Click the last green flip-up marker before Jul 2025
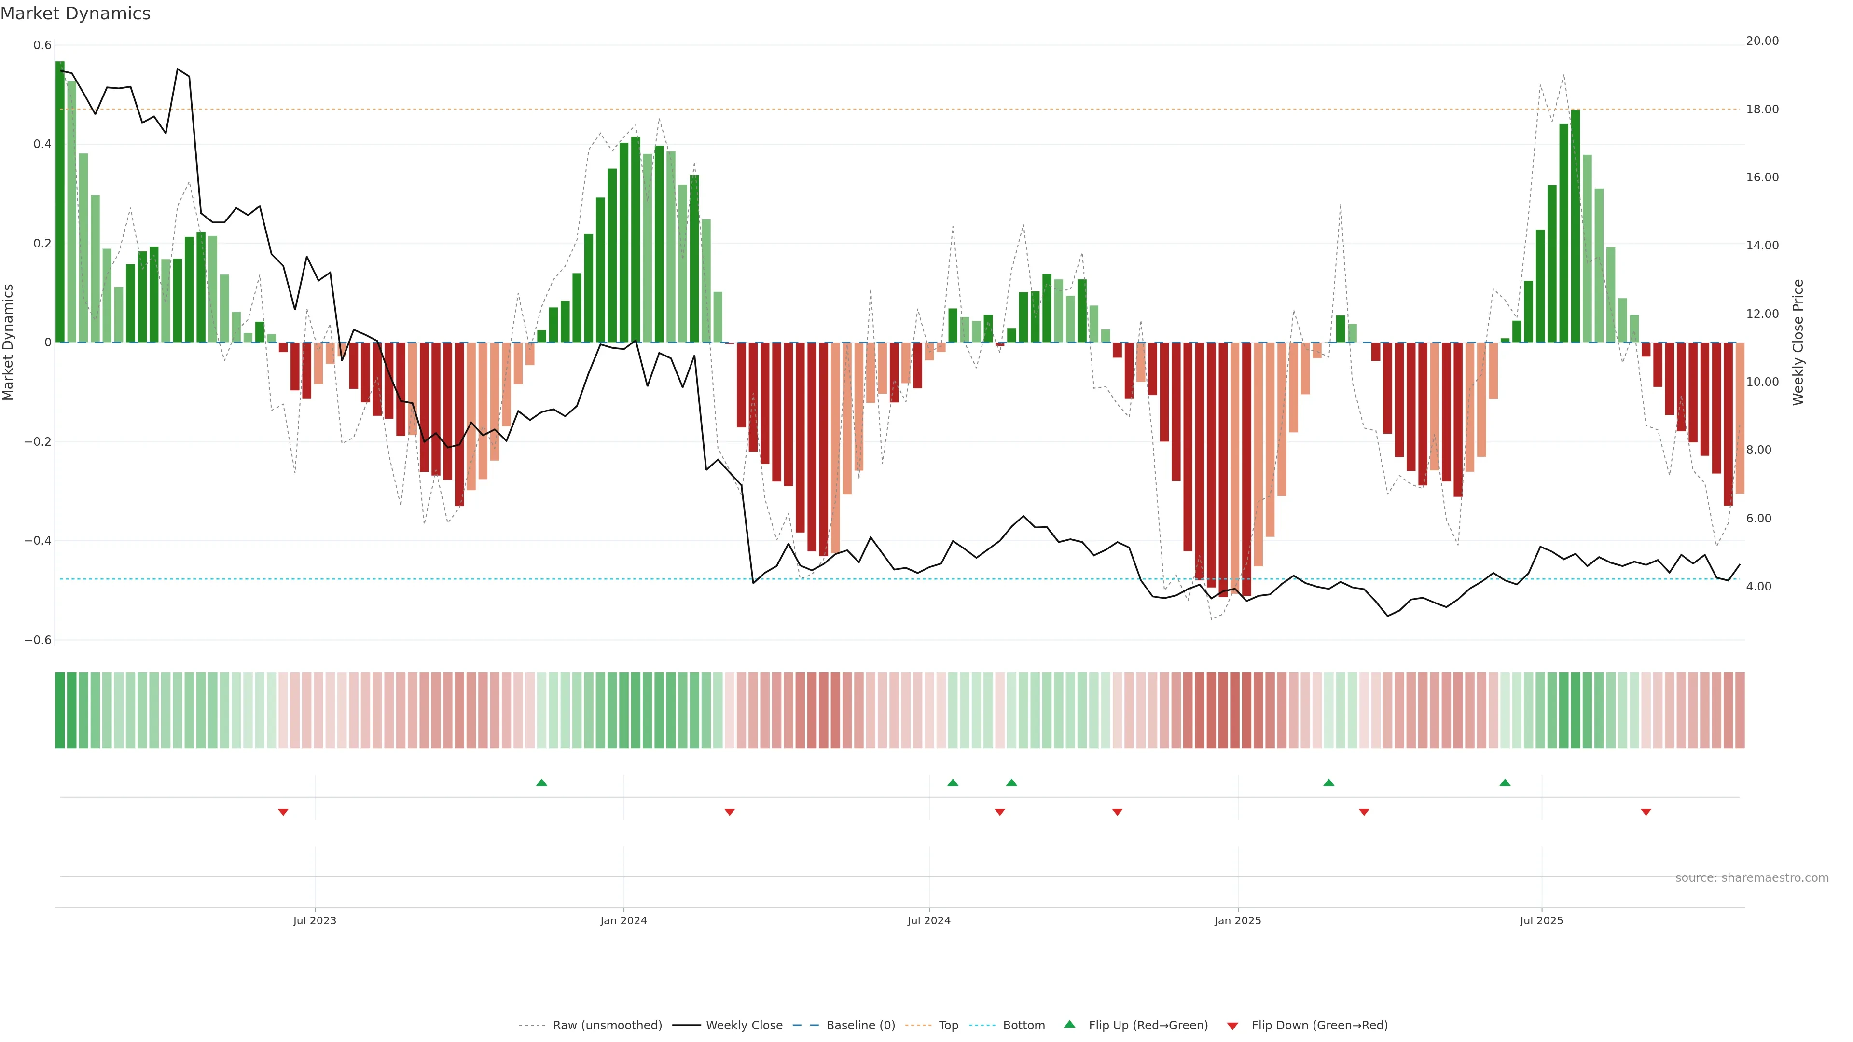The width and height of the screenshot is (1853, 1042). (x=1505, y=782)
